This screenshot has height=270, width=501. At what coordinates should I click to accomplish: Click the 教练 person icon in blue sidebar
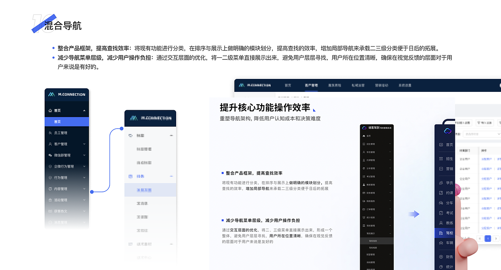(441, 223)
